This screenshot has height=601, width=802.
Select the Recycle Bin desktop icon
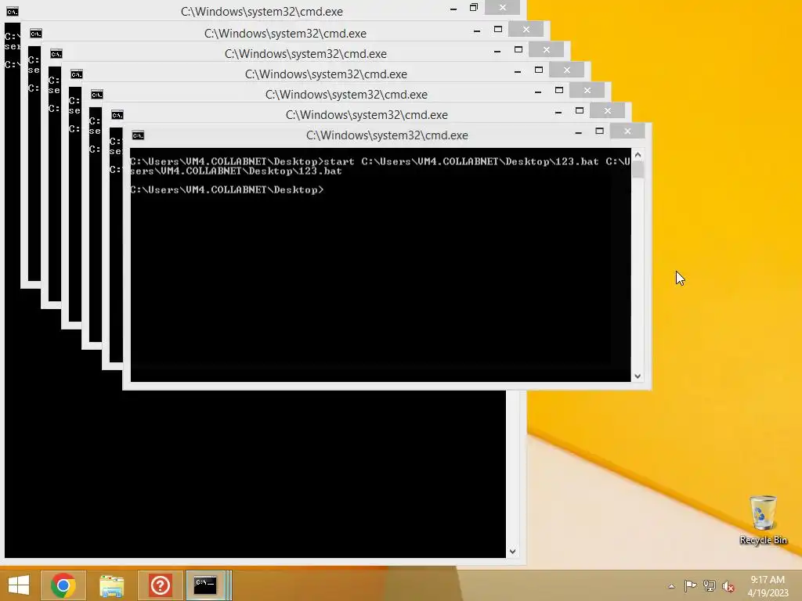pyautogui.click(x=763, y=520)
